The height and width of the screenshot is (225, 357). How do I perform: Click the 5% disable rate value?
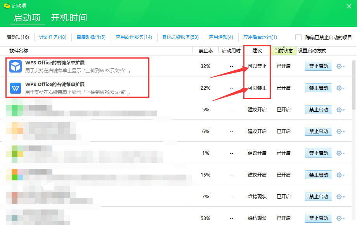click(206, 110)
